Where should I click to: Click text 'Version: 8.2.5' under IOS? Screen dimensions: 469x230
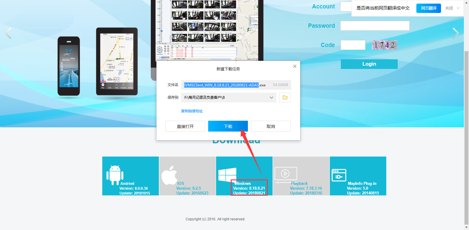[x=189, y=188]
